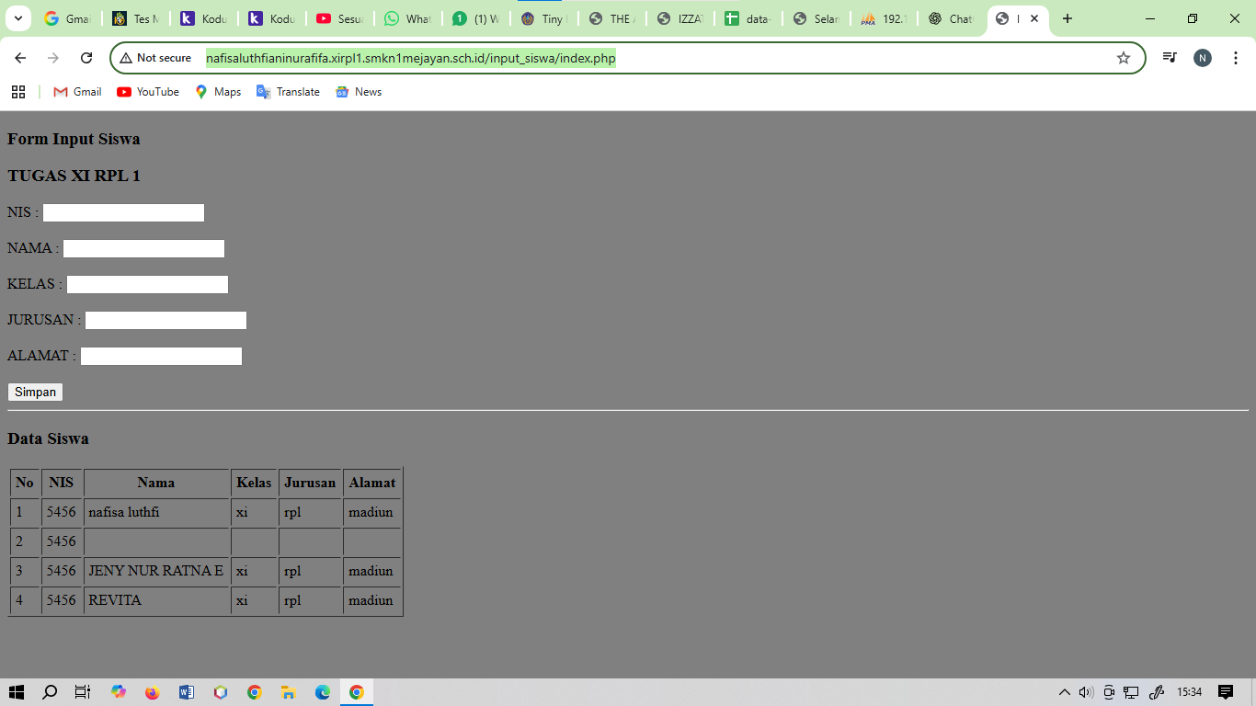Focus the ALAMAT text field

(x=161, y=357)
